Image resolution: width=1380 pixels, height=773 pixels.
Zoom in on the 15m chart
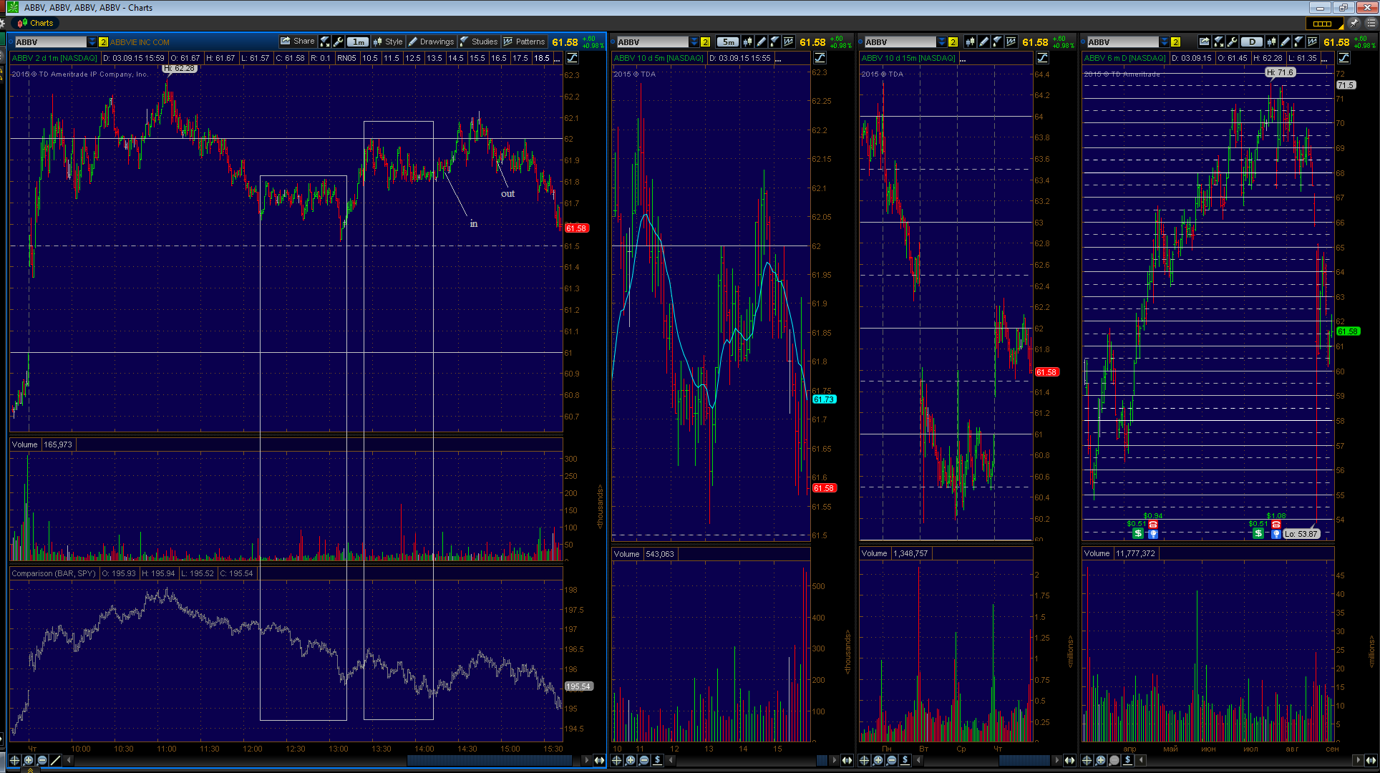point(878,760)
